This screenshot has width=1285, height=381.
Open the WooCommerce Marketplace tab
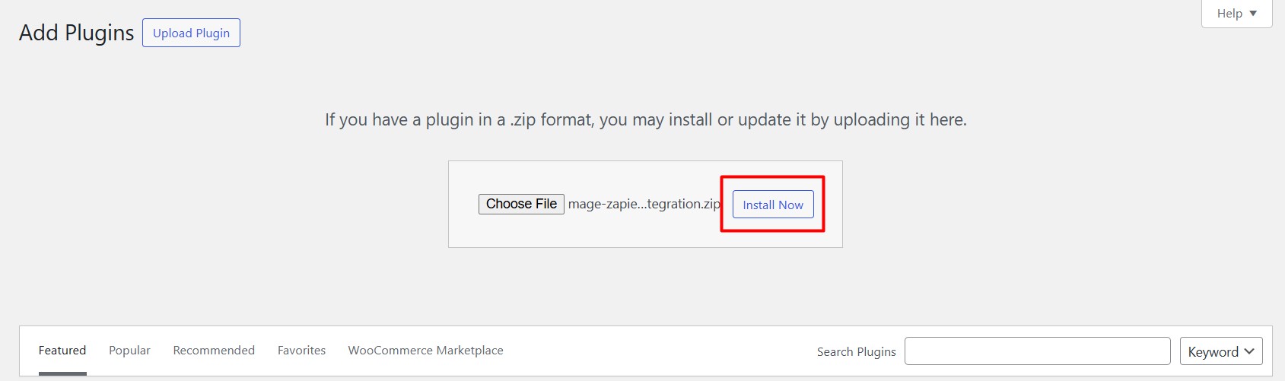click(425, 351)
